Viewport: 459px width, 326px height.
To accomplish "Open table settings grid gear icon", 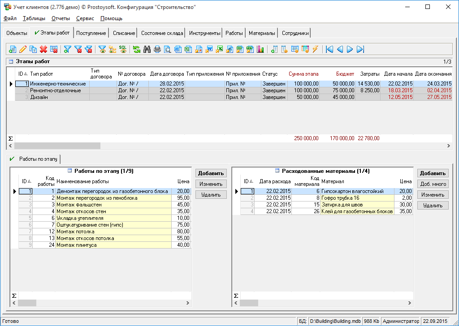I will [295, 49].
